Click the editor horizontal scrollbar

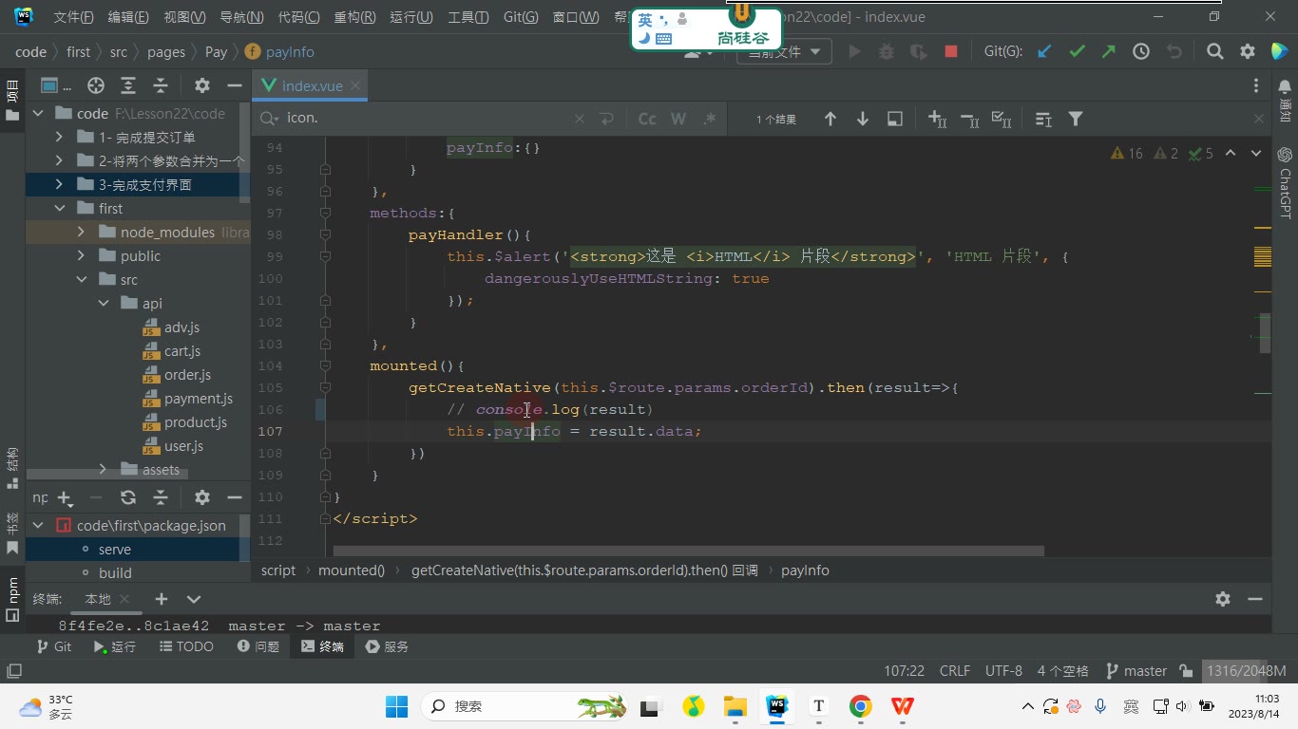tap(688, 551)
